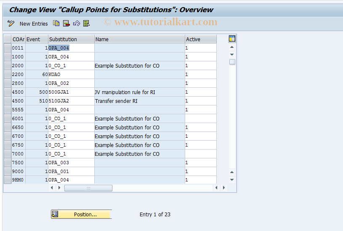Select the row for COAr 2000
Image resolution: width=343 pixels, height=231 pixels.
click(8, 66)
